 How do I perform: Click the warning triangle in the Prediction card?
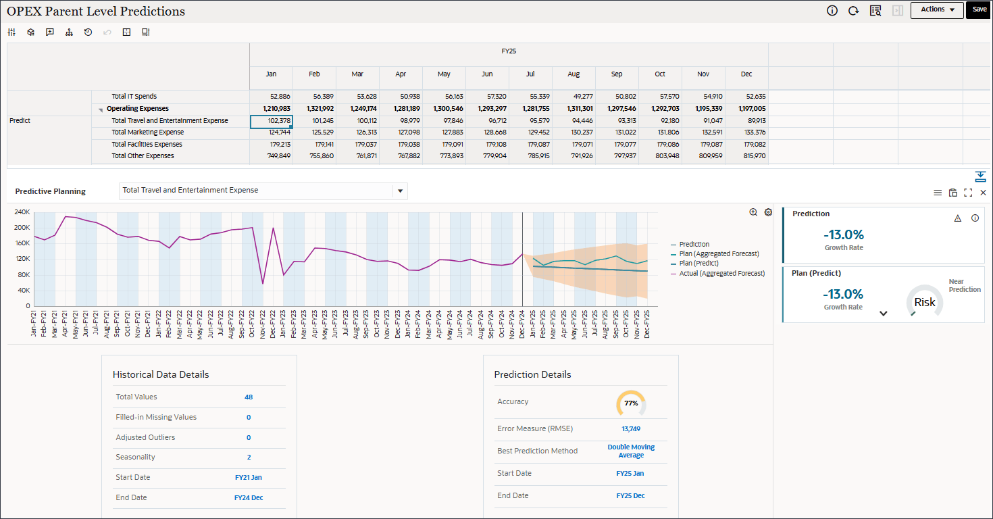pyautogui.click(x=957, y=218)
